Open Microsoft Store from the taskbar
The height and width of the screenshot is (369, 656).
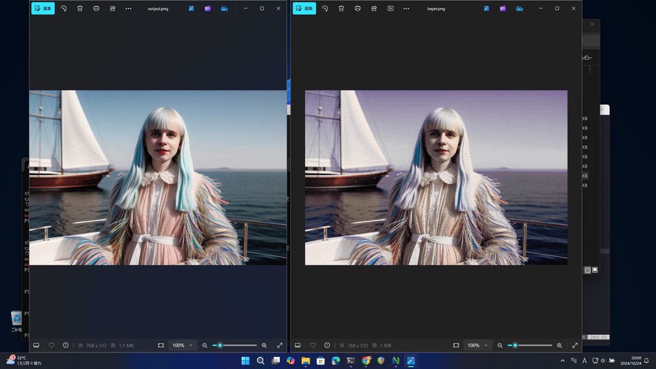pos(321,360)
